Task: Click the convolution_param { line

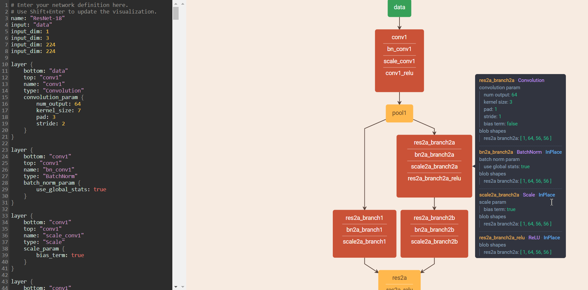Action: [x=53, y=97]
